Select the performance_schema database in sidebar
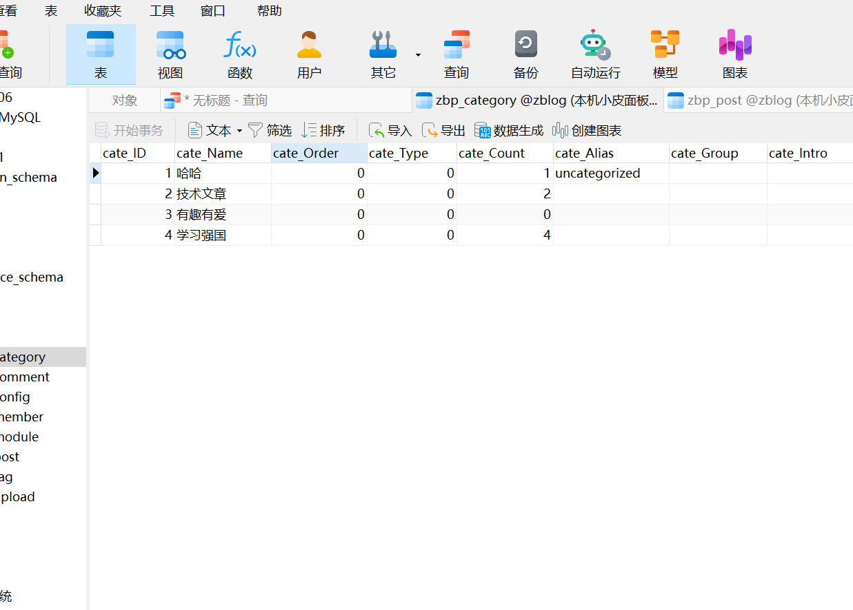Screen dimensions: 853x610 point(32,277)
